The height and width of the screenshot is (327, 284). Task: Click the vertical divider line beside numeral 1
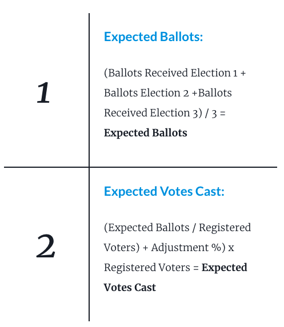click(89, 90)
